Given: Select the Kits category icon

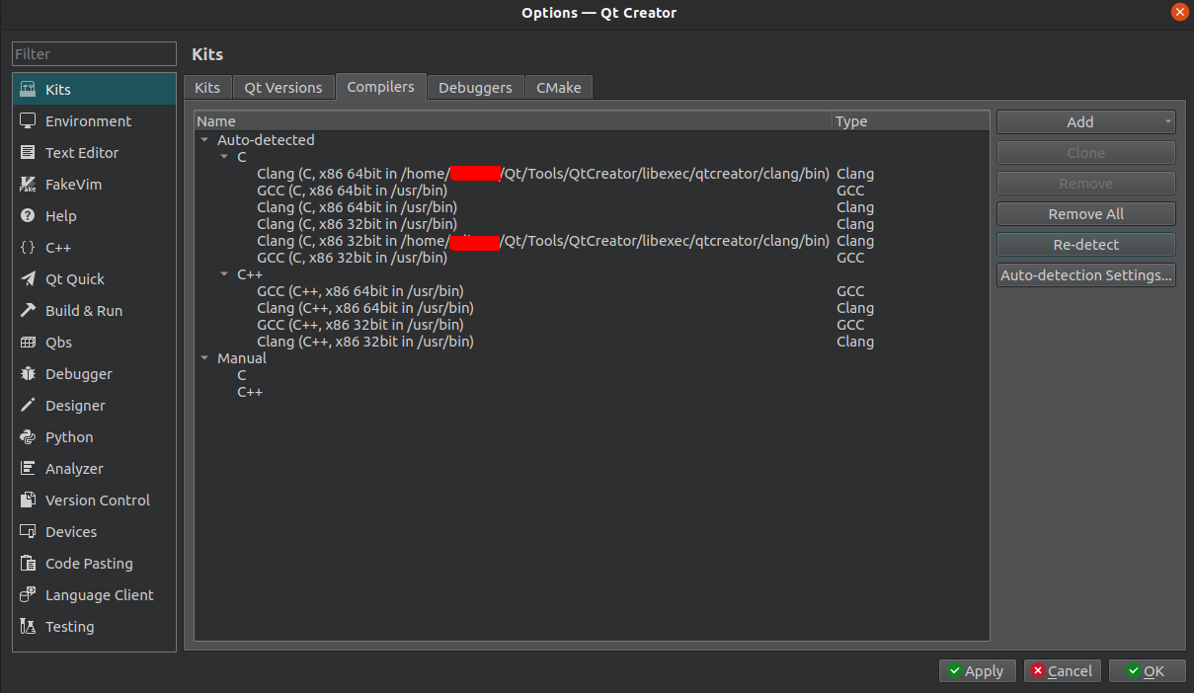Looking at the screenshot, I should click(28, 90).
